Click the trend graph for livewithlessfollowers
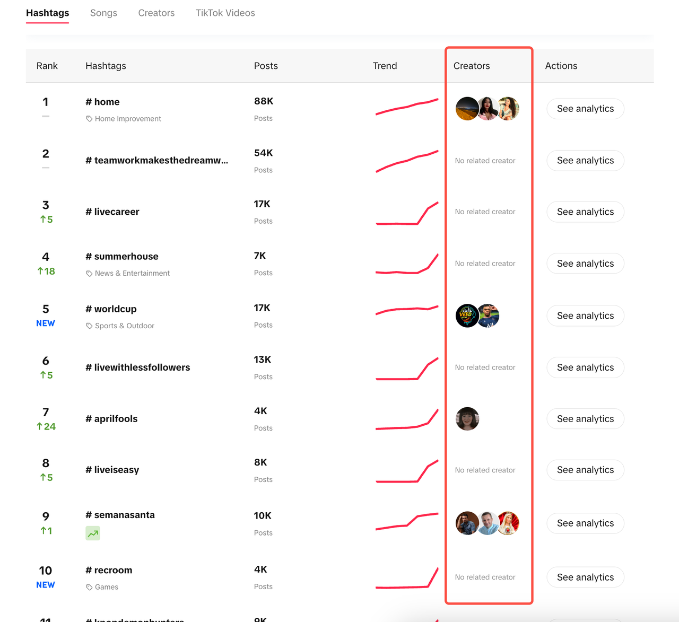This screenshot has width=679, height=622. click(406, 367)
